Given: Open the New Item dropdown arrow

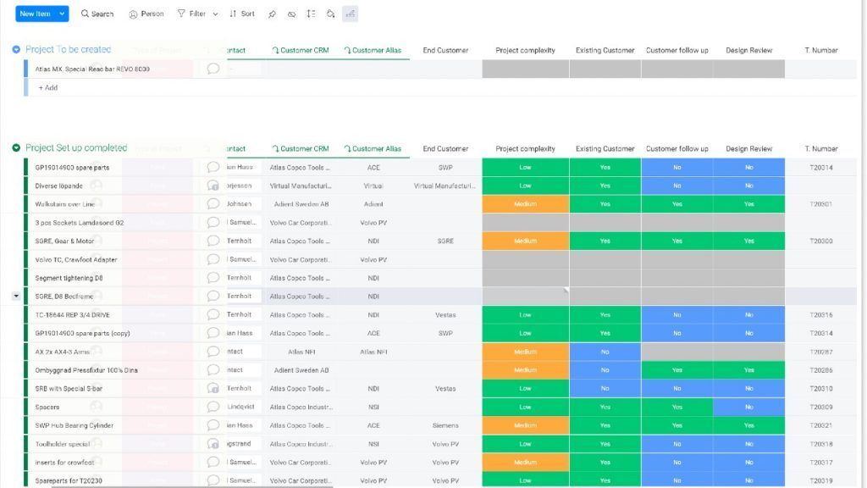Looking at the screenshot, I should (x=62, y=14).
